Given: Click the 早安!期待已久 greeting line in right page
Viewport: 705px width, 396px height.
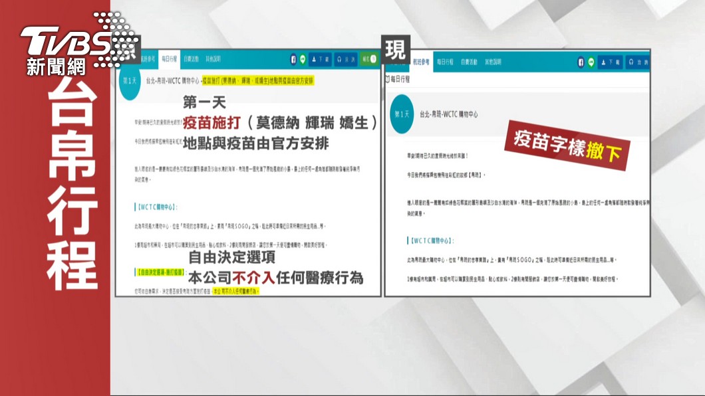Looking at the screenshot, I should point(438,155).
